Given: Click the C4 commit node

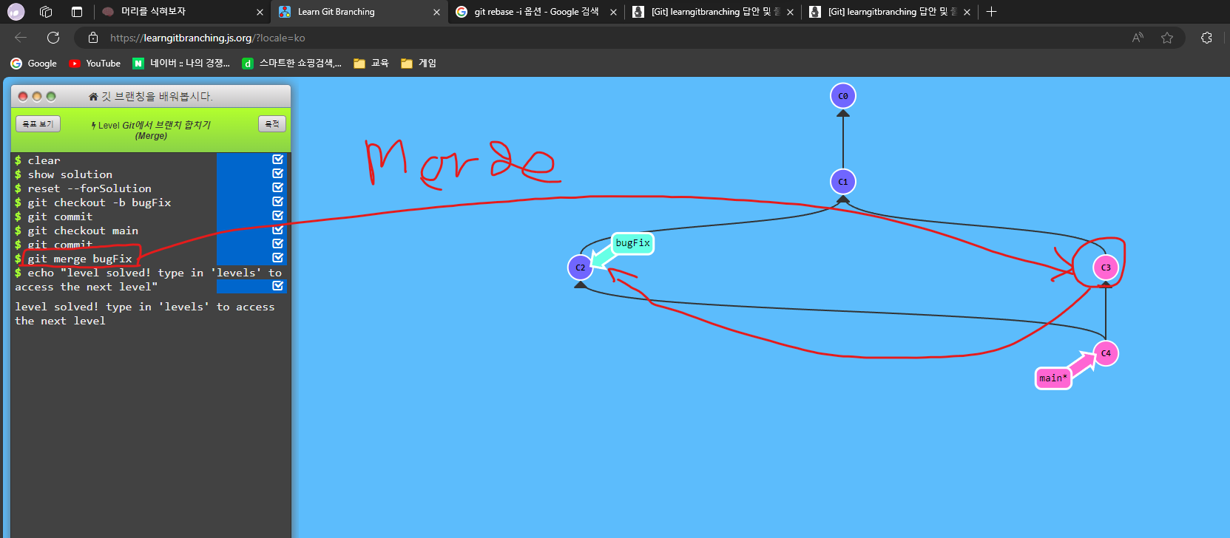Looking at the screenshot, I should pyautogui.click(x=1106, y=353).
